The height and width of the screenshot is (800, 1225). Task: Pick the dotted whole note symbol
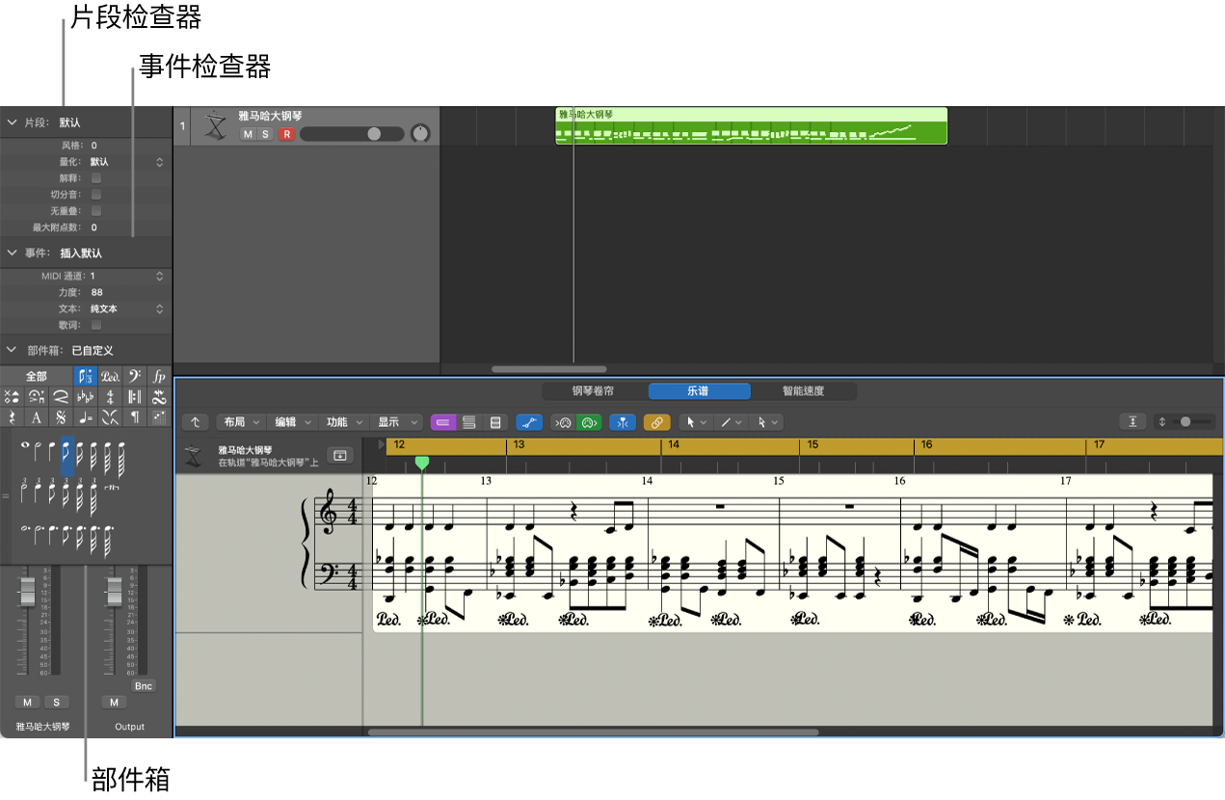25,528
